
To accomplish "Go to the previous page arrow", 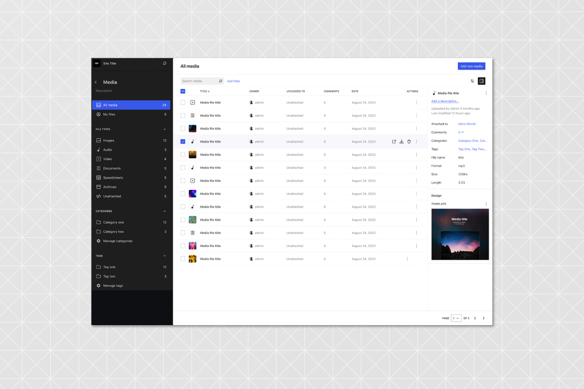I will click(475, 318).
